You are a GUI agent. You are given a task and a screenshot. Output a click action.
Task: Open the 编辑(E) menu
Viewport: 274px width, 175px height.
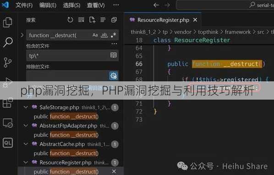click(48, 5)
